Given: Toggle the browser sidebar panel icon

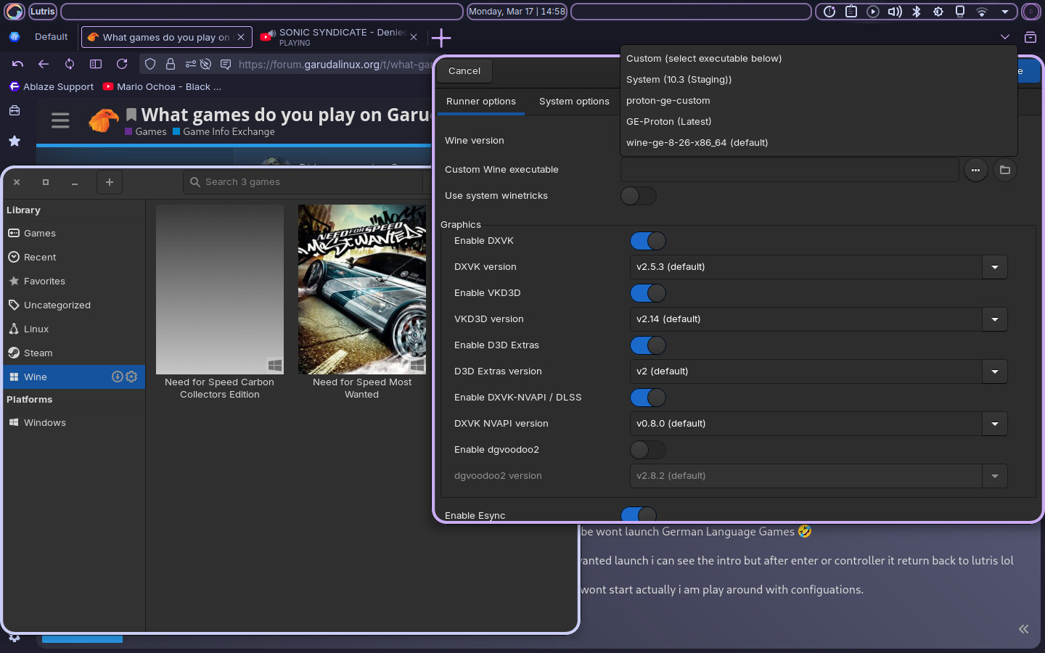Looking at the screenshot, I should (x=96, y=64).
